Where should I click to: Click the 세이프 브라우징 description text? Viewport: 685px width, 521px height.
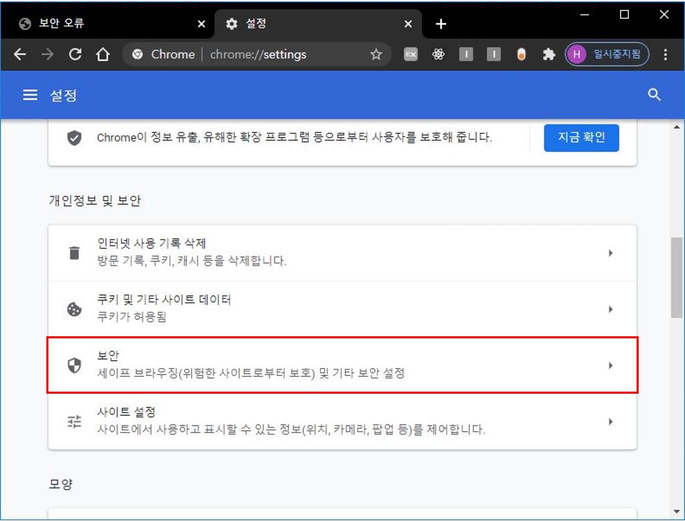(x=250, y=372)
